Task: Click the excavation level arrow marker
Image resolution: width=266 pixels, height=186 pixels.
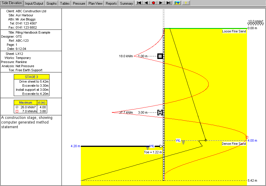Action: tap(161, 146)
